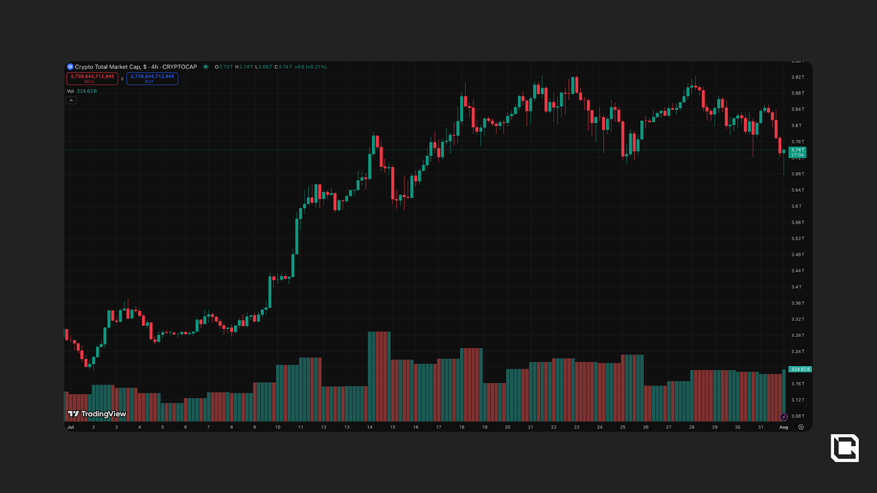This screenshot has height=493, width=877.
Task: Click the Jul label on time axis
Action: pyautogui.click(x=70, y=427)
